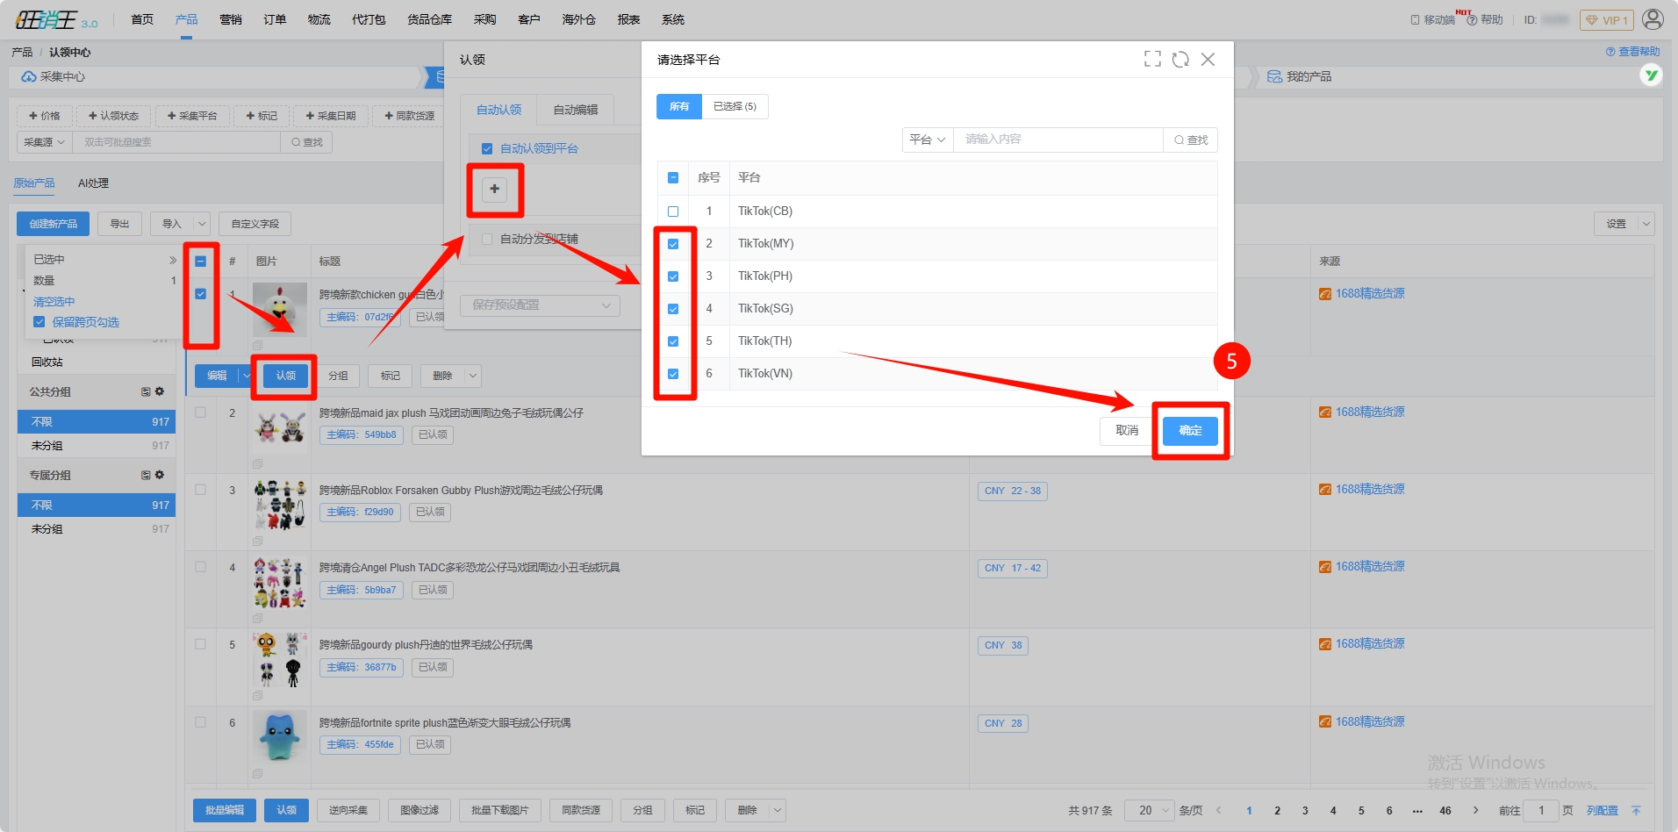The height and width of the screenshot is (832, 1678).
Task: Toggle the 自动分发到店铺 checkbox
Action: click(487, 239)
